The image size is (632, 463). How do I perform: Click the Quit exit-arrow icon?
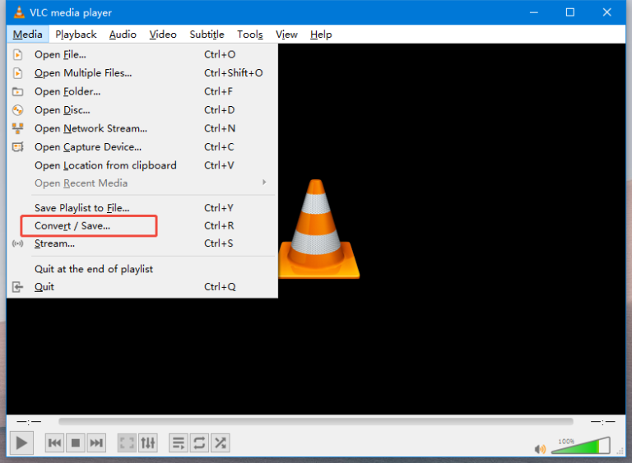click(x=18, y=287)
